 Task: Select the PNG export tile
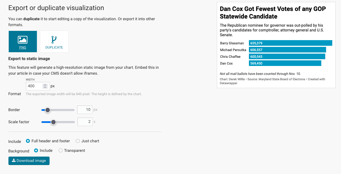pyautogui.click(x=23, y=42)
